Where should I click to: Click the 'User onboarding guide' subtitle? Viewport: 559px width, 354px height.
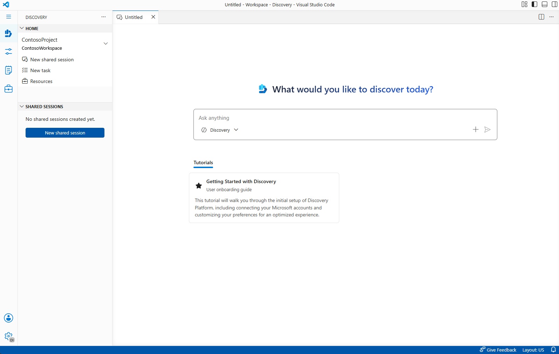click(x=229, y=190)
